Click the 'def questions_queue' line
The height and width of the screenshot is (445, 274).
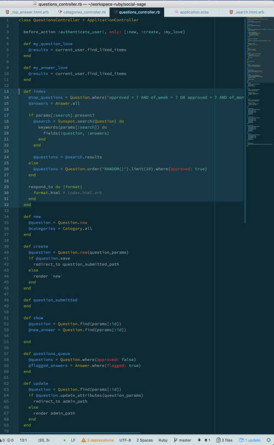pos(47,354)
